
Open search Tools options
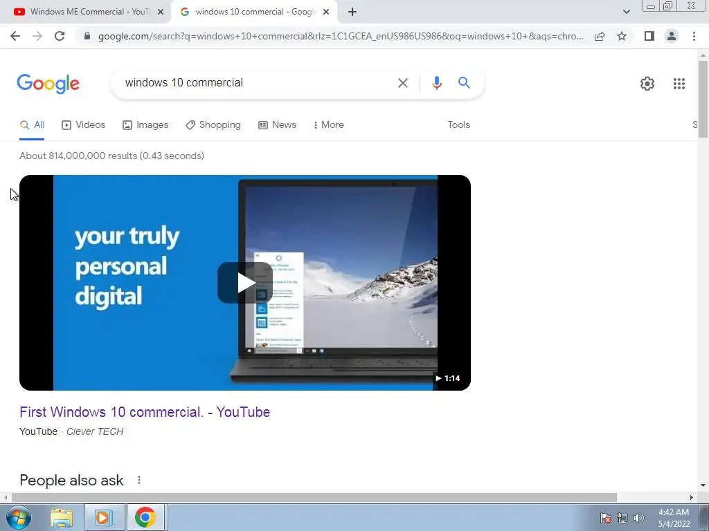pos(458,125)
